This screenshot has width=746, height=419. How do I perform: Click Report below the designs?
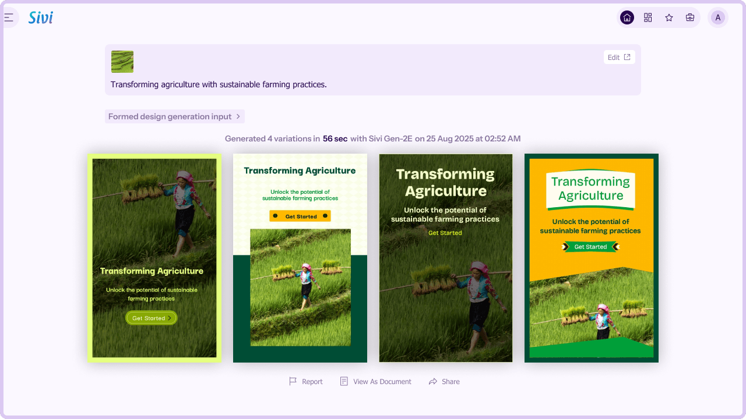click(x=306, y=382)
